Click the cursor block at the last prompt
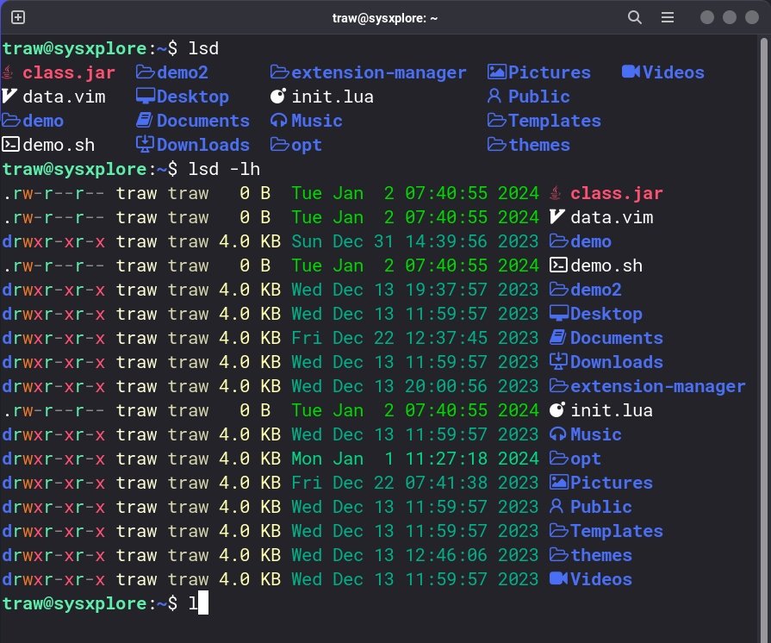The width and height of the screenshot is (771, 643). coord(203,602)
